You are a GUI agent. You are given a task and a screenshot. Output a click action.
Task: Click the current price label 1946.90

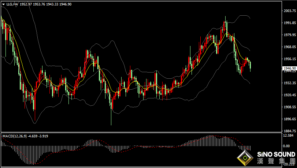[x=289, y=68]
